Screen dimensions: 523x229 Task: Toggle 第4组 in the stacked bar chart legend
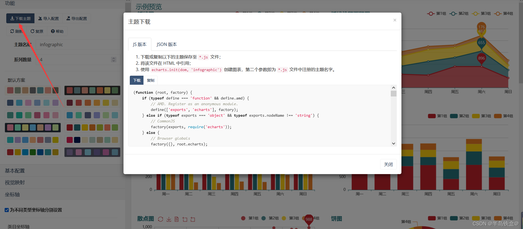pos(504,116)
